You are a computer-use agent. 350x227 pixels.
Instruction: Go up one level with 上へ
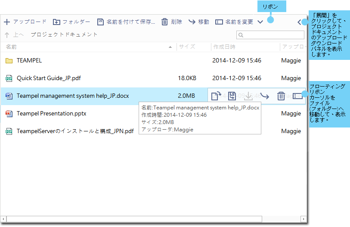[14, 34]
